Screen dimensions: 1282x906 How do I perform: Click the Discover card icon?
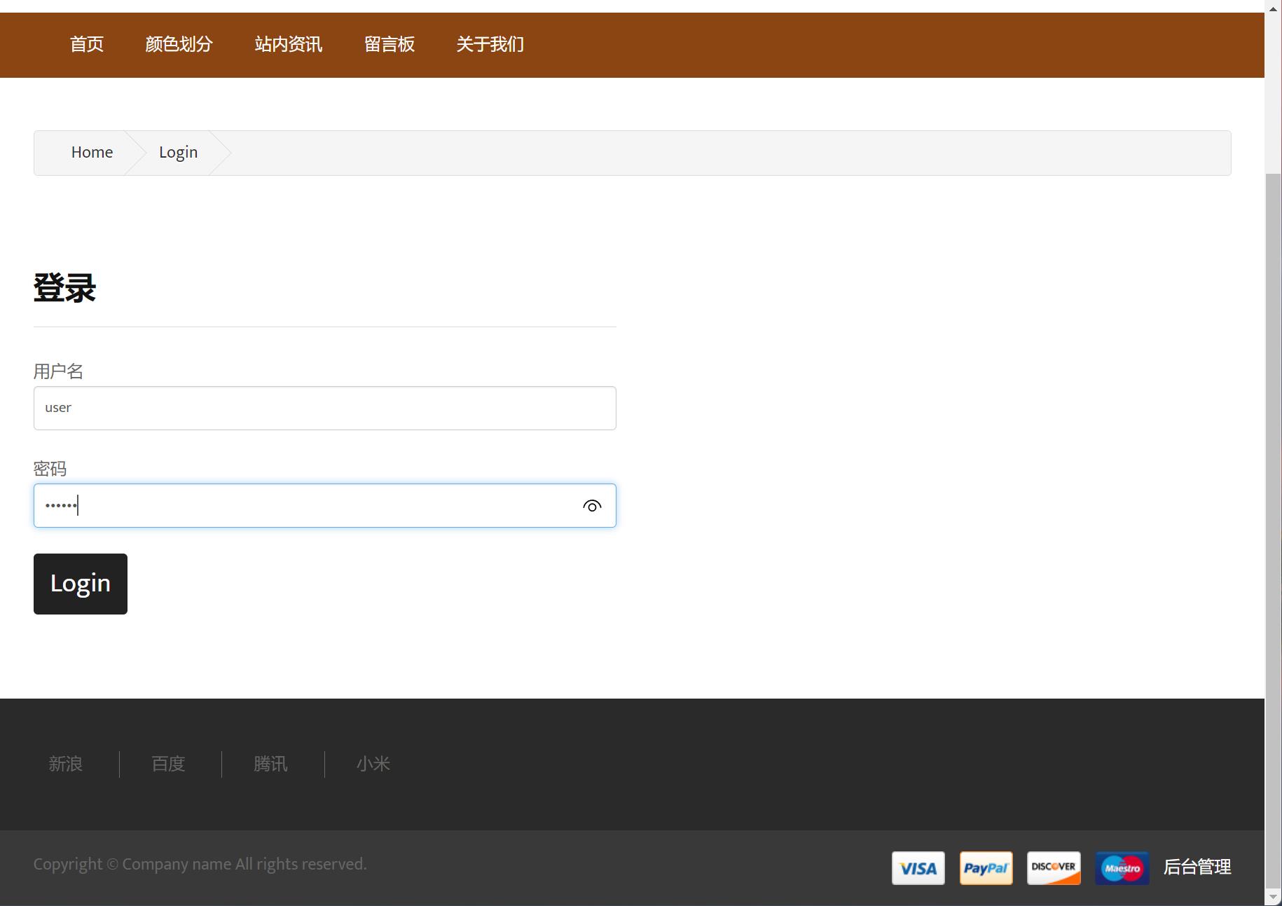1054,868
